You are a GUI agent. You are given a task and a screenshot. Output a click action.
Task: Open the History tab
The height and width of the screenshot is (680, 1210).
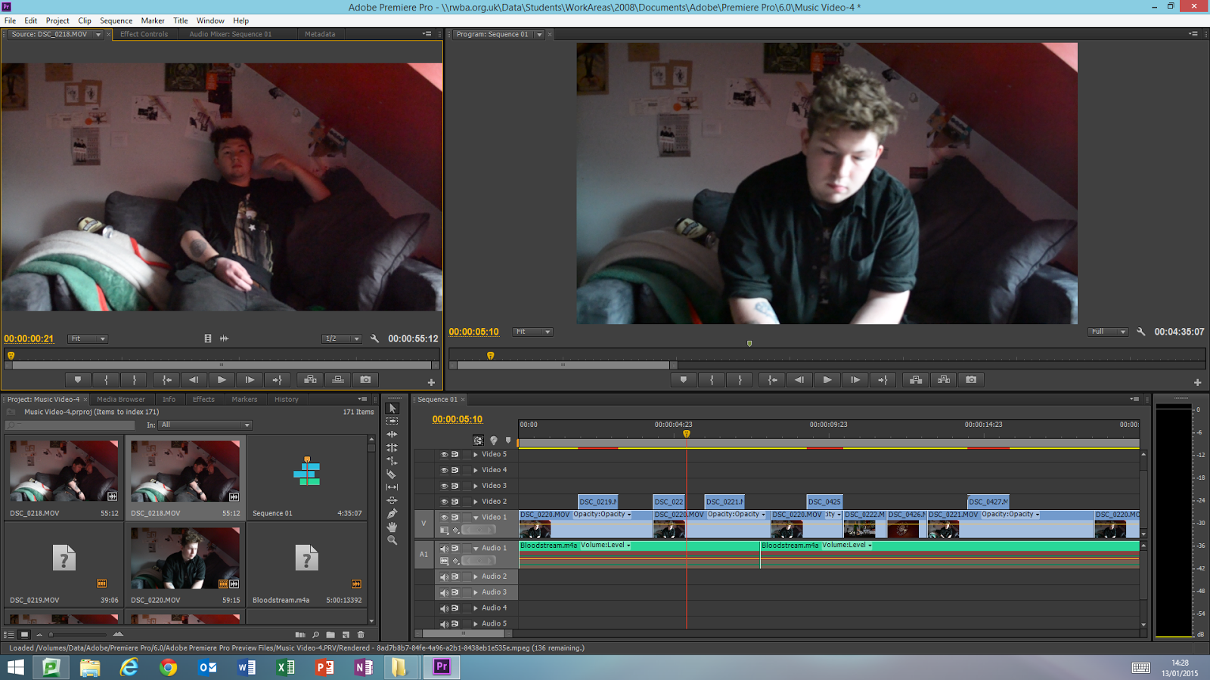[x=287, y=400]
